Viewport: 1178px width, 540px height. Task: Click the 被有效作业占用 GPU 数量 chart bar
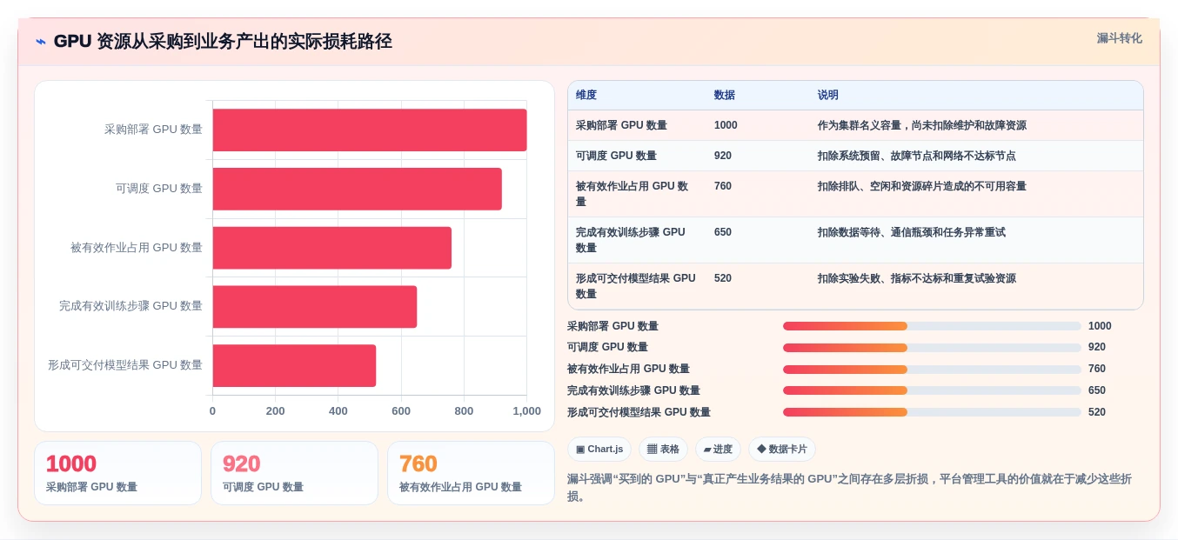click(x=332, y=248)
